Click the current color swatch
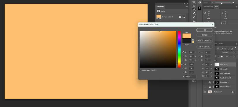Image resolution: width=238 pixels, height=107 pixels. 187,41
